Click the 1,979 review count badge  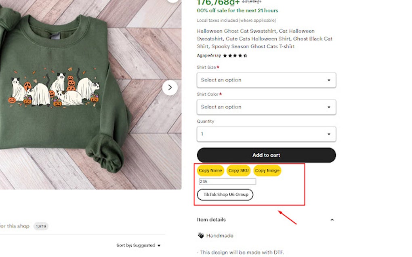[41, 226]
